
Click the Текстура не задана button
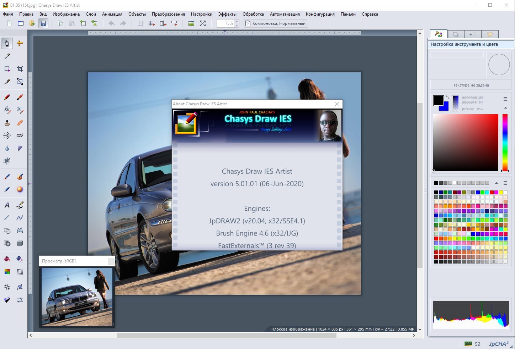[x=471, y=85]
